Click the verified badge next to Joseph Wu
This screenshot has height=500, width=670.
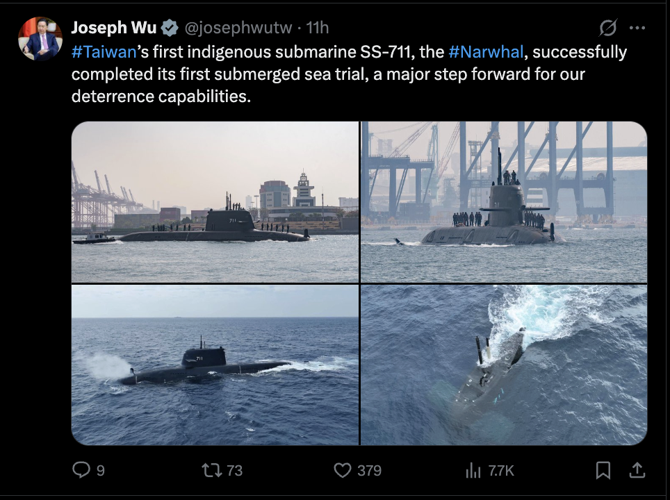coord(170,28)
